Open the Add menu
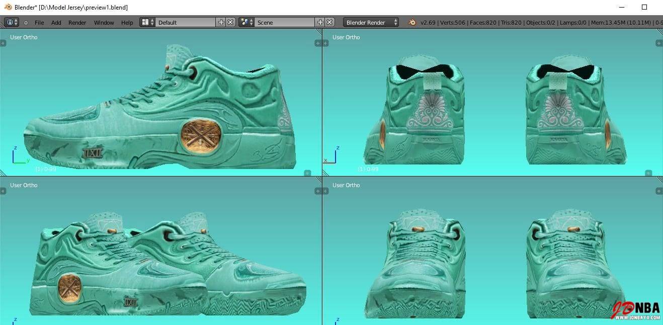Viewport: 663px width, 325px height. click(x=56, y=23)
